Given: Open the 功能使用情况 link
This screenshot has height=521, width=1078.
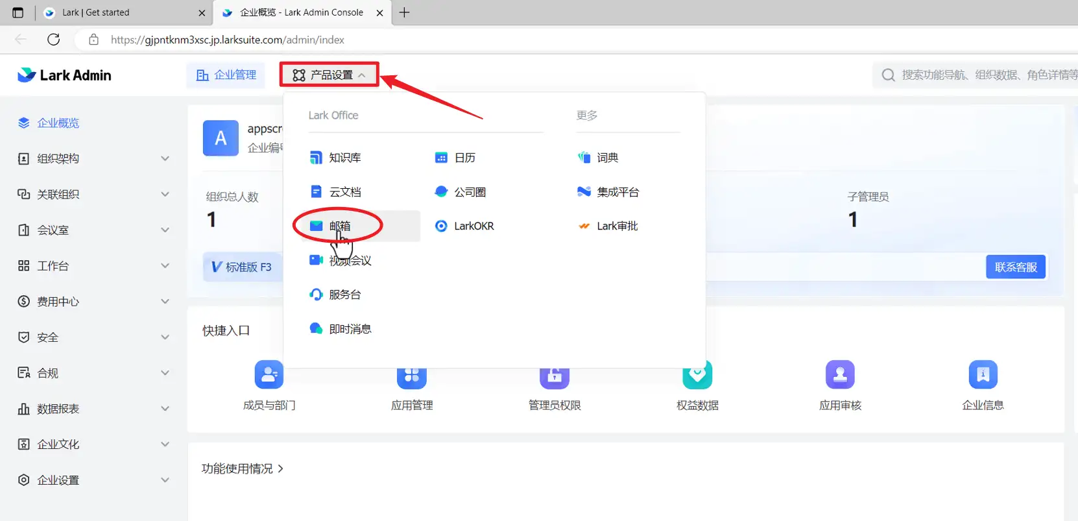Looking at the screenshot, I should point(243,468).
